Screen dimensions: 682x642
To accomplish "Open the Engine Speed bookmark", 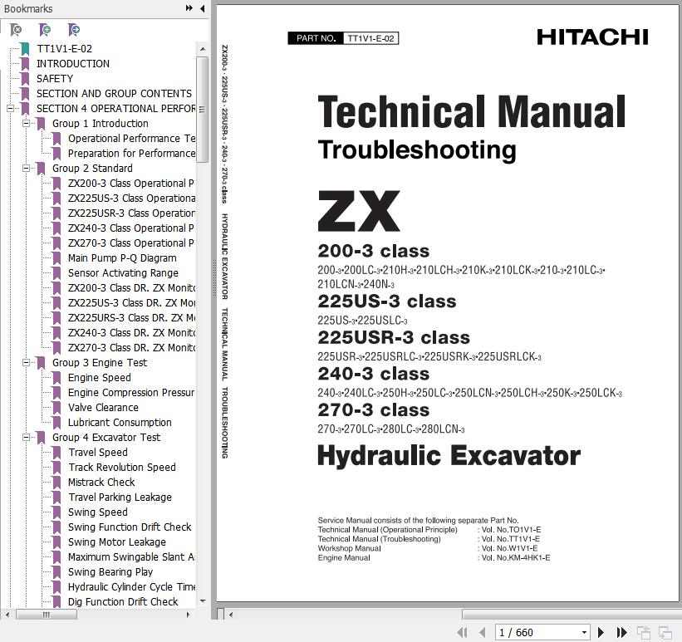I will click(x=99, y=378).
